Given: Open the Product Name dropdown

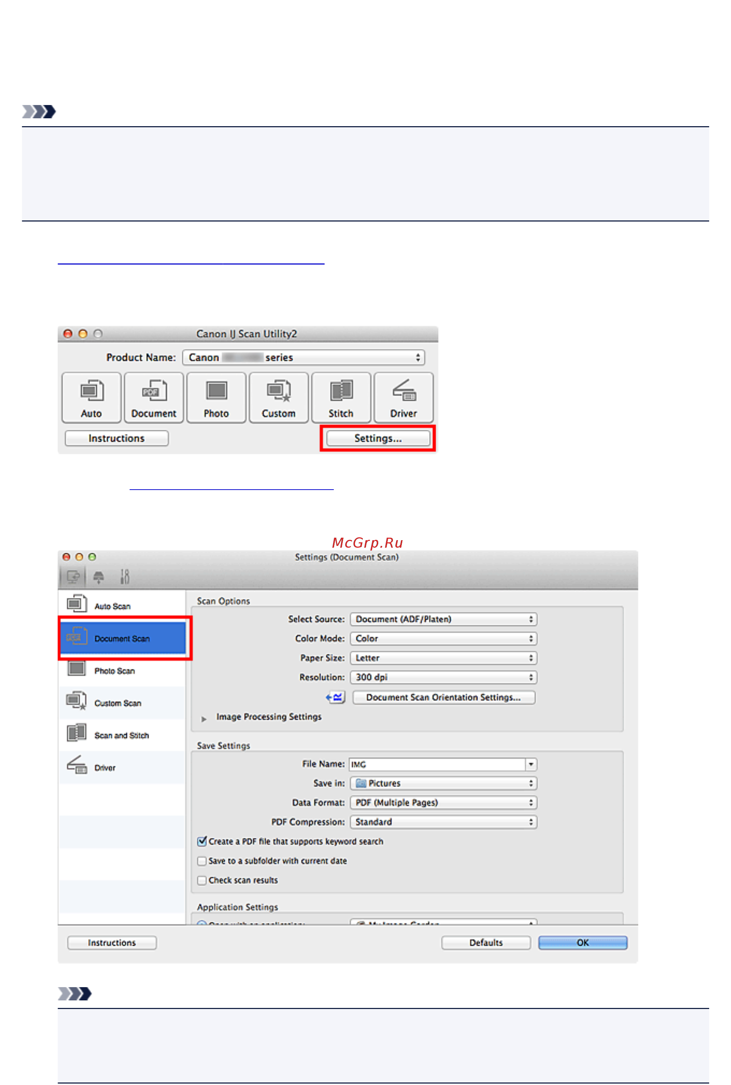Looking at the screenshot, I should point(303,357).
